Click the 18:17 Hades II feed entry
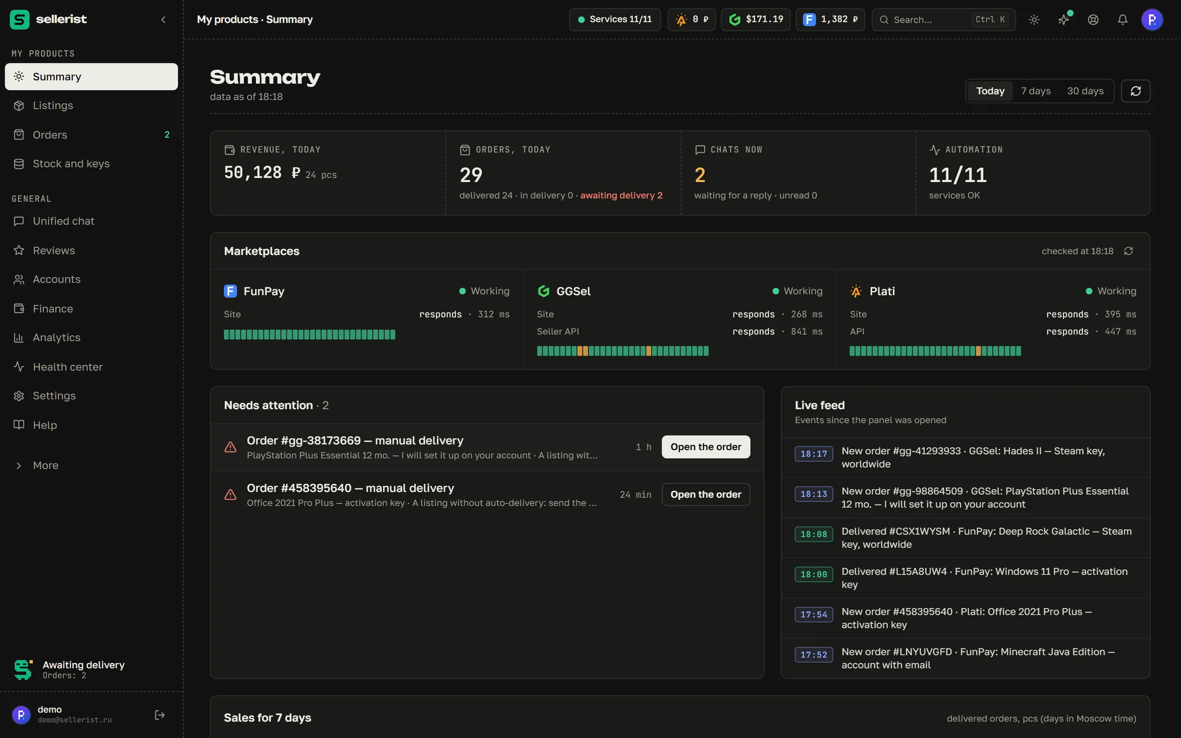 pos(966,458)
